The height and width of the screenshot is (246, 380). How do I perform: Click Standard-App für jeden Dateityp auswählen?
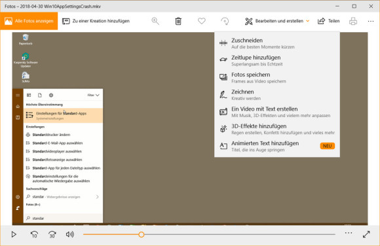(x=64, y=168)
